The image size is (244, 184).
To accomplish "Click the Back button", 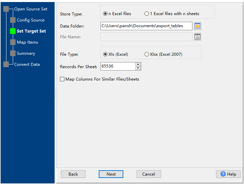I will [x=73, y=174].
